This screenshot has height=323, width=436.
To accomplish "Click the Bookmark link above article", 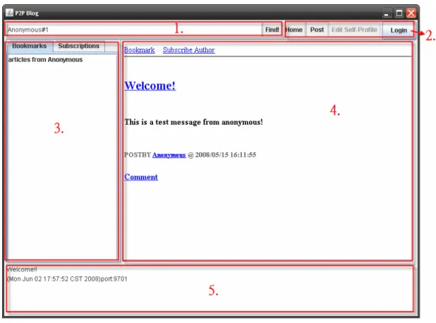I will (x=139, y=50).
